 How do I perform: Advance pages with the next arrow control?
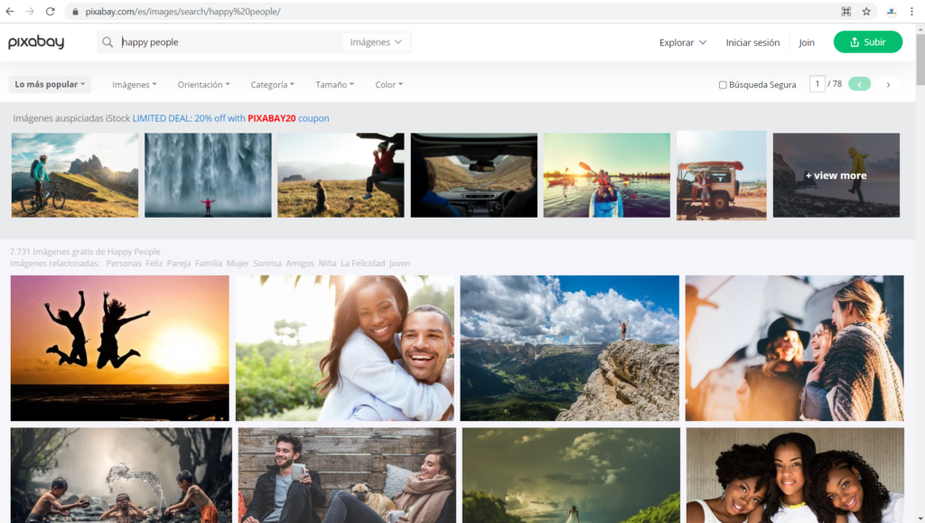point(888,84)
